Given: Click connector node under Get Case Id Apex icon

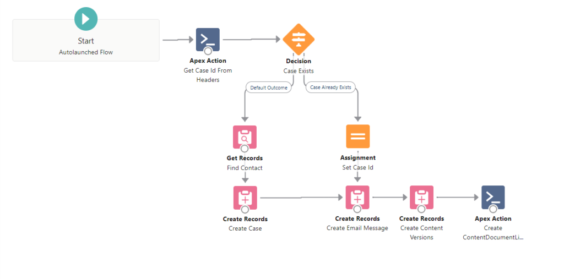Looking at the screenshot, I should click(x=208, y=51).
